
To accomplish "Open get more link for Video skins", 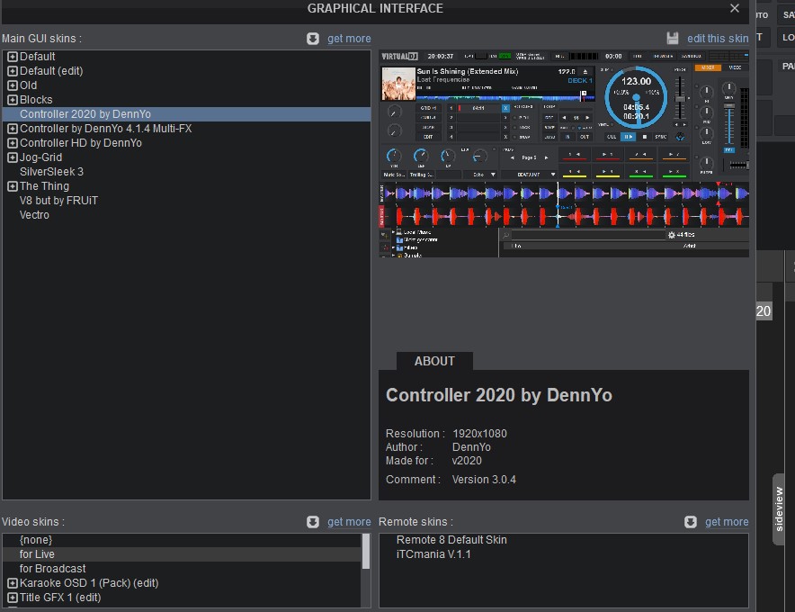I will [x=349, y=522].
